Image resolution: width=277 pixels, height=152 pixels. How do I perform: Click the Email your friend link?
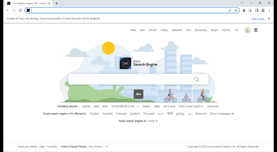(27, 147)
